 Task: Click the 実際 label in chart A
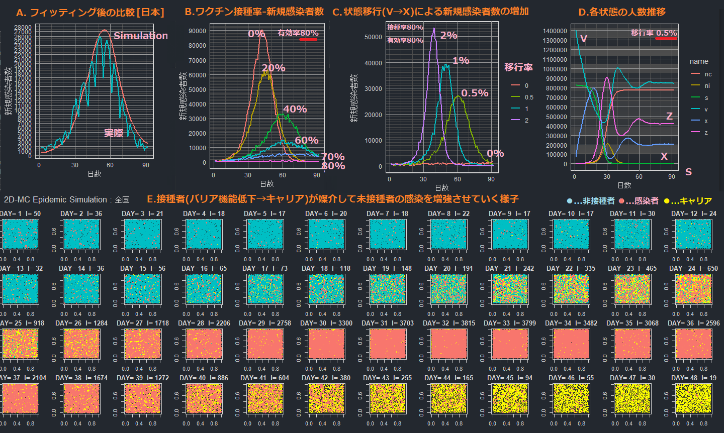pos(114,133)
